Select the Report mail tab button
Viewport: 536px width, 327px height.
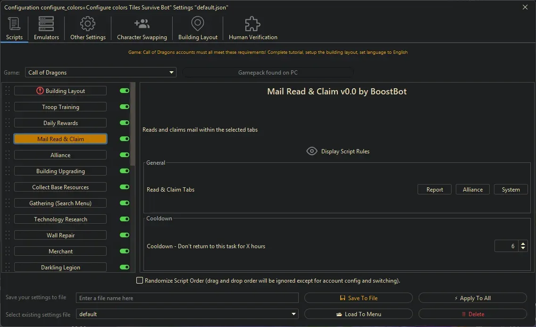(x=434, y=189)
